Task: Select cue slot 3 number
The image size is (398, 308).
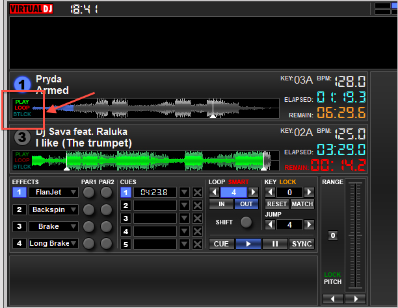Action: click(126, 218)
